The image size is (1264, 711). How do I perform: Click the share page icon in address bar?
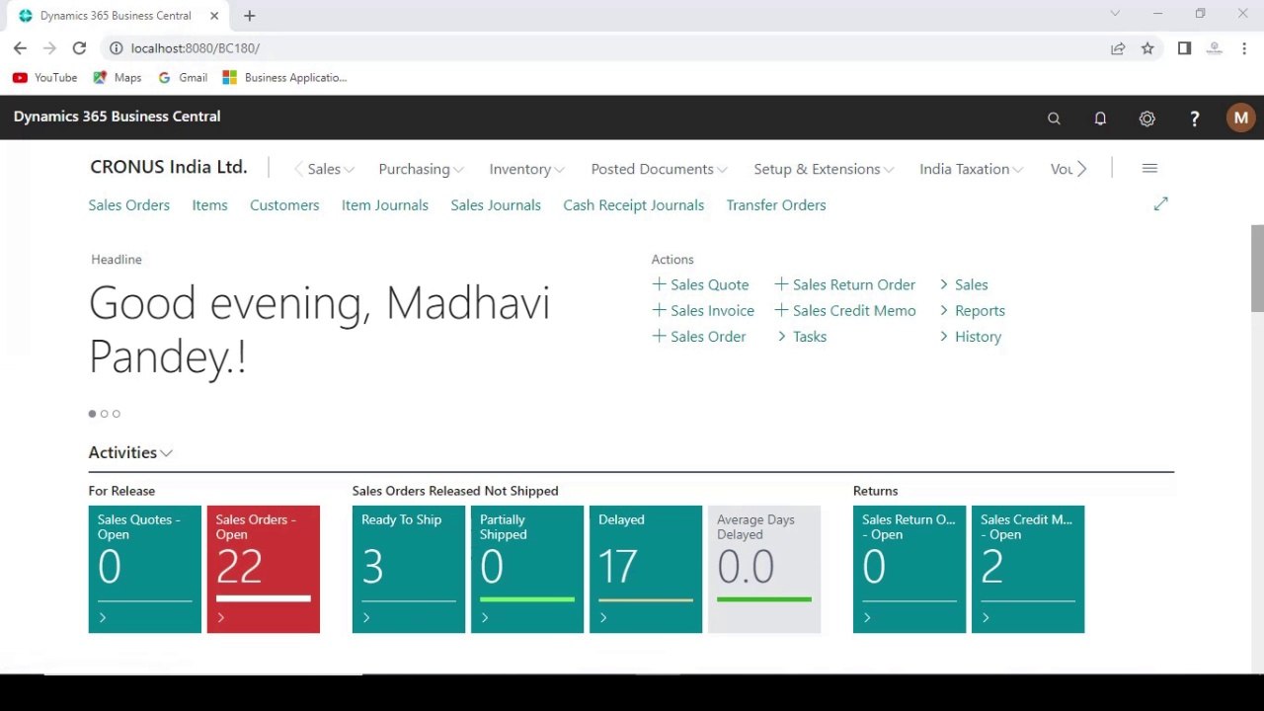point(1118,48)
